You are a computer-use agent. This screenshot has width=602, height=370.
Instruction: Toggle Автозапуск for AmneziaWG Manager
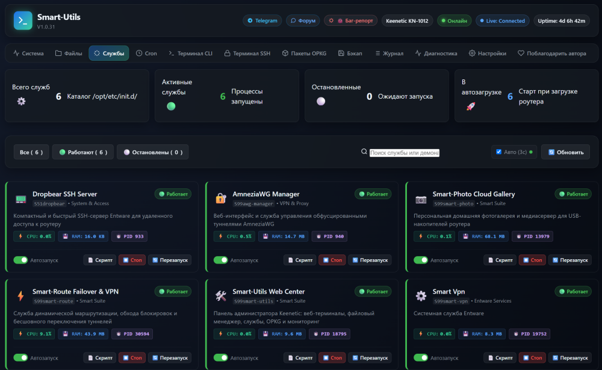(x=221, y=260)
